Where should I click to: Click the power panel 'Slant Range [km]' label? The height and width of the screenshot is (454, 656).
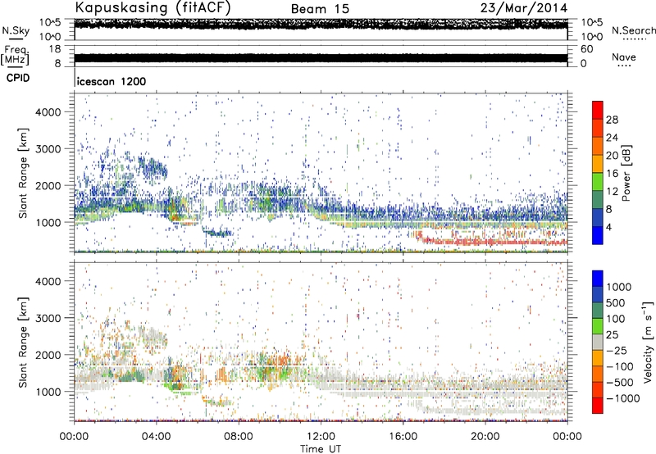click(23, 173)
